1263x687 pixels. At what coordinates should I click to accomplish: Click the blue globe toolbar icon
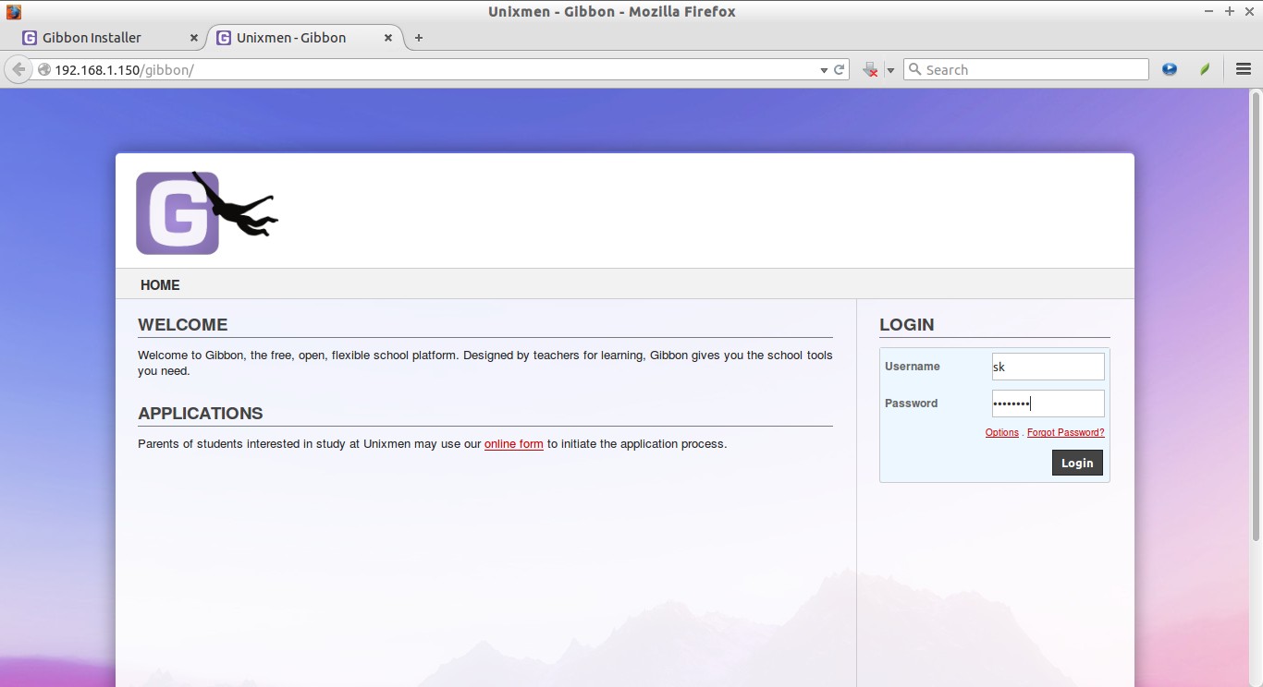[1170, 69]
